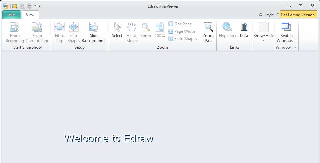Start slide show From Beginning
This screenshot has height=163, width=320.
(x=15, y=32)
